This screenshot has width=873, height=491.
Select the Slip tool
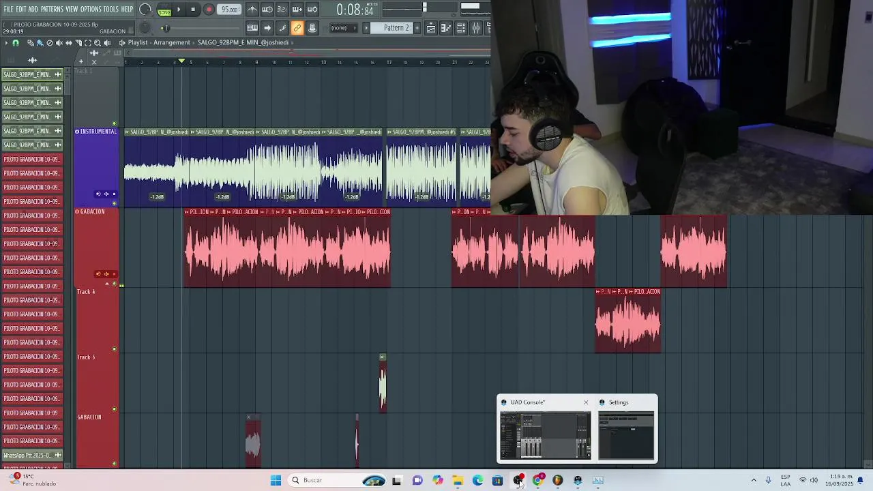click(x=69, y=43)
